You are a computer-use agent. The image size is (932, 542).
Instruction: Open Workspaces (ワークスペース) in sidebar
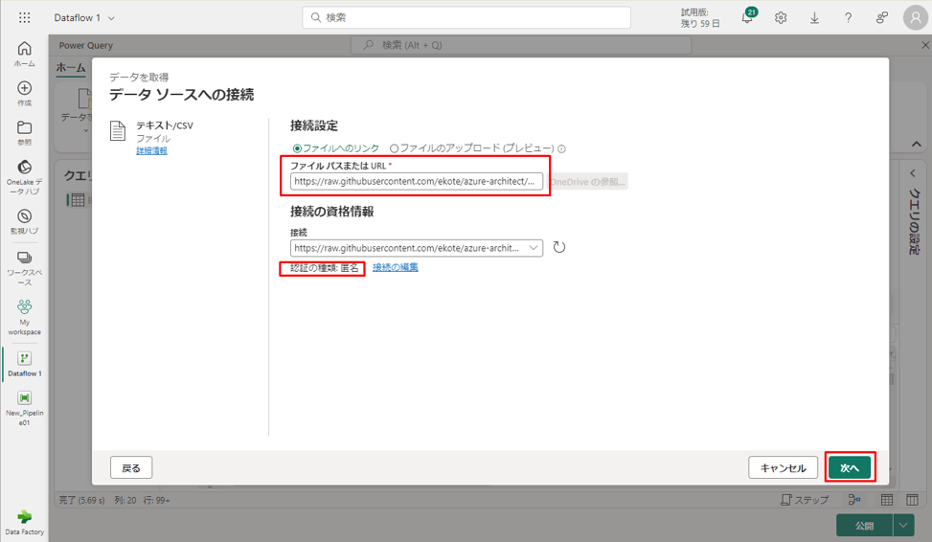24,268
